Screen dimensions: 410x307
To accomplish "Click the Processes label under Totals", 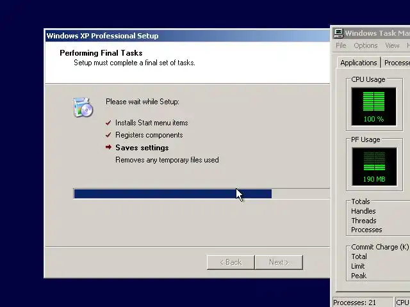I will pyautogui.click(x=366, y=230).
